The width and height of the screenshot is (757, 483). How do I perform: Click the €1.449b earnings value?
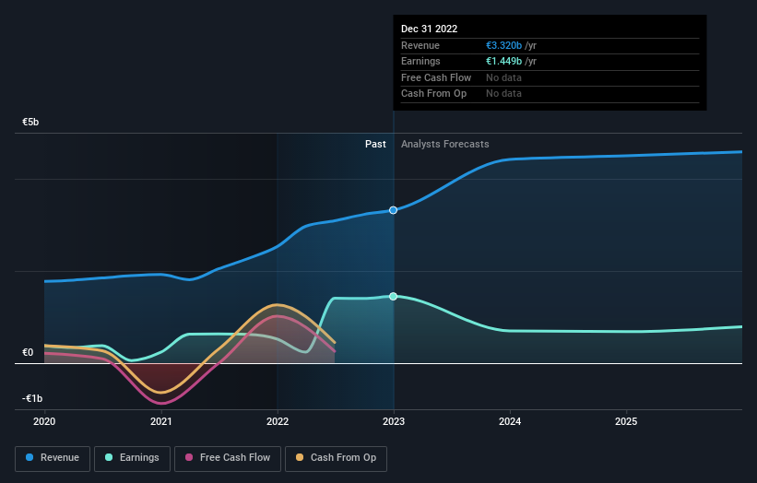pyautogui.click(x=503, y=61)
